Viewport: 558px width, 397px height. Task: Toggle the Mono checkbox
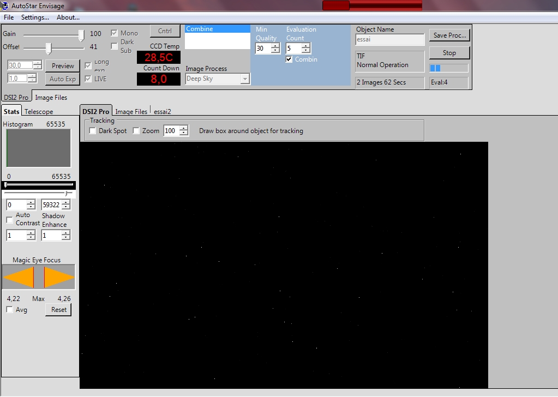(x=114, y=33)
